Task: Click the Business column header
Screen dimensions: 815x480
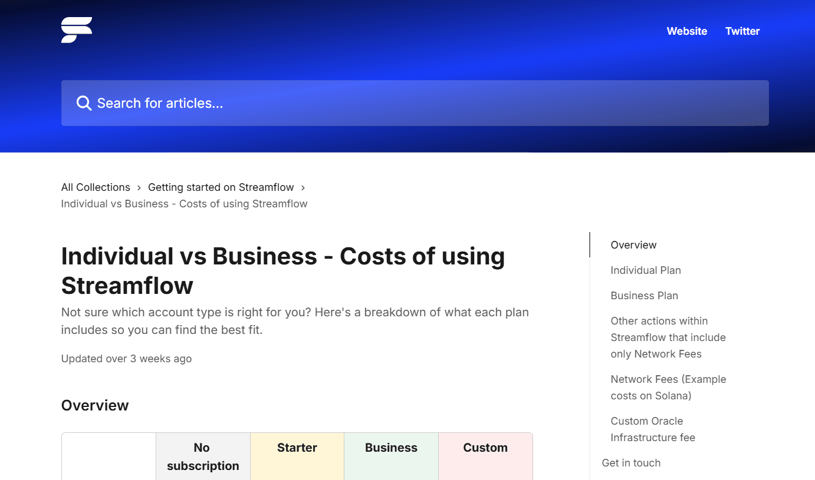Action: coord(391,456)
